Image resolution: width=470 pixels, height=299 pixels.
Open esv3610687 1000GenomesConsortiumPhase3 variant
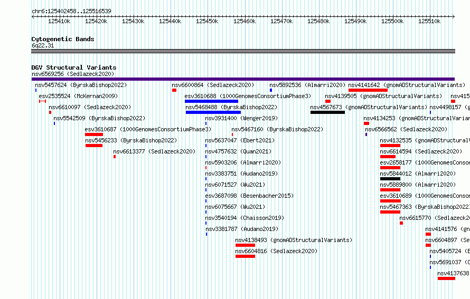click(x=148, y=129)
